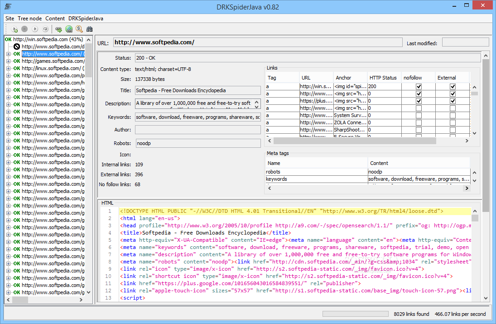Click the Robots field containing noodp
This screenshot has height=324, width=496.
click(198, 143)
